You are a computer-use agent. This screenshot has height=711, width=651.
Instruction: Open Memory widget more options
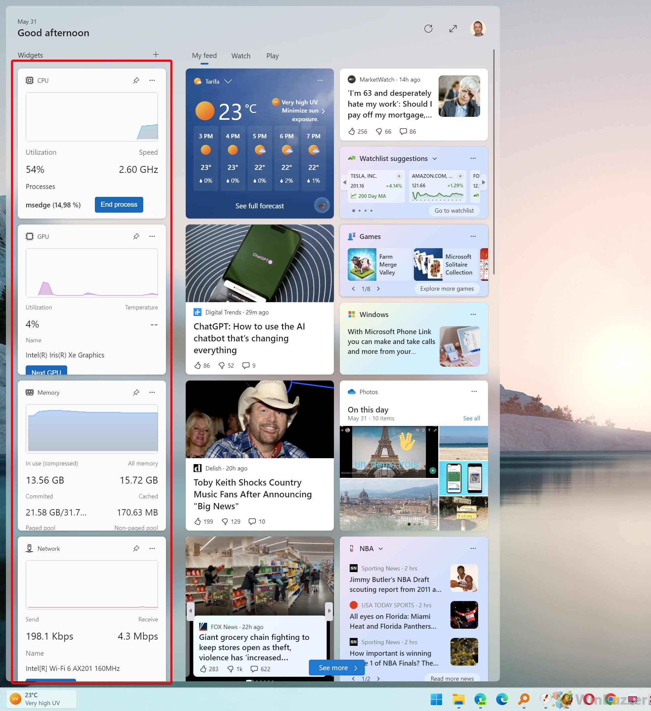152,392
